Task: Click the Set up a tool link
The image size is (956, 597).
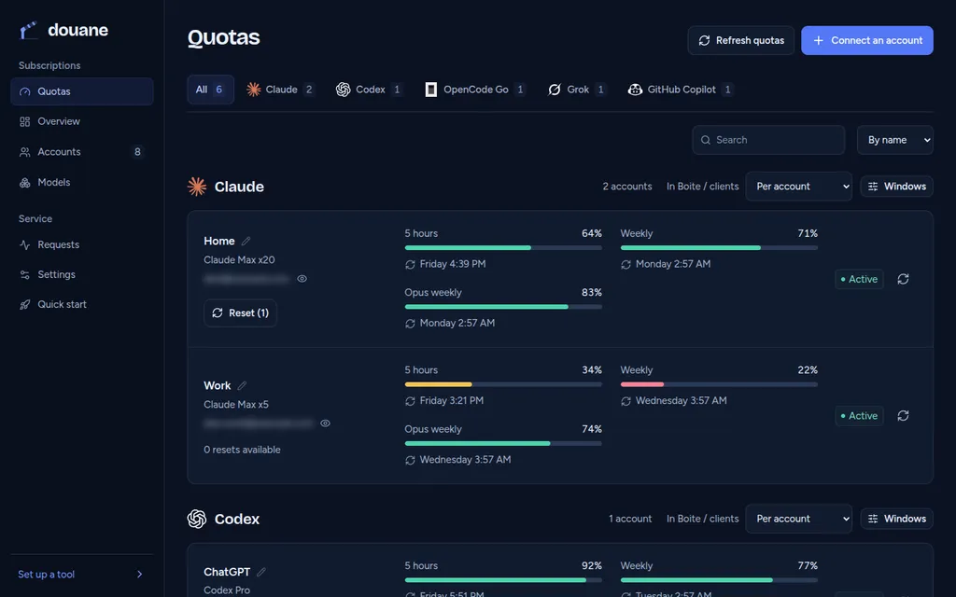Action: tap(47, 574)
